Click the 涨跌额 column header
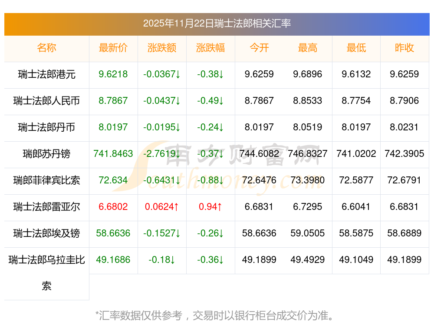This screenshot has width=434, height=329. click(162, 48)
